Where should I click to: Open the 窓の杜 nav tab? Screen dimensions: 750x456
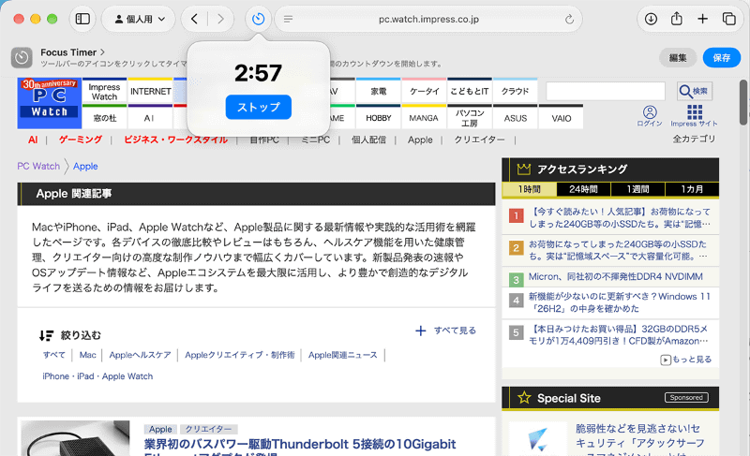pyautogui.click(x=104, y=118)
